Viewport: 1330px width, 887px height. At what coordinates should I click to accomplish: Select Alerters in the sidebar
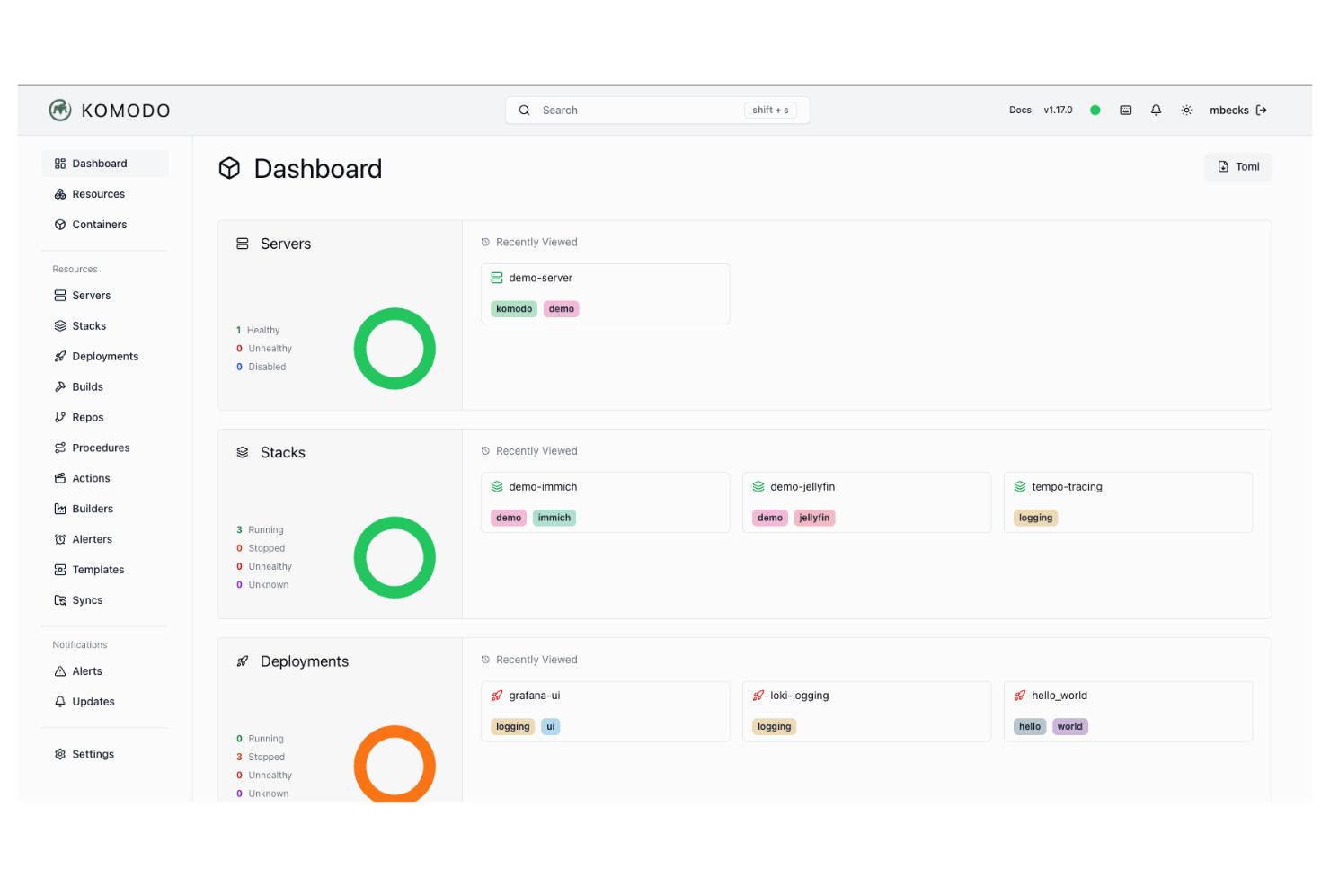(60, 538)
